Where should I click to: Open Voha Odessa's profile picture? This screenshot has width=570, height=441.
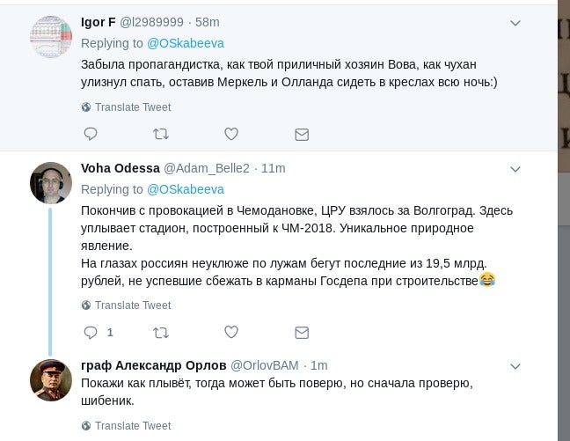pos(51,182)
